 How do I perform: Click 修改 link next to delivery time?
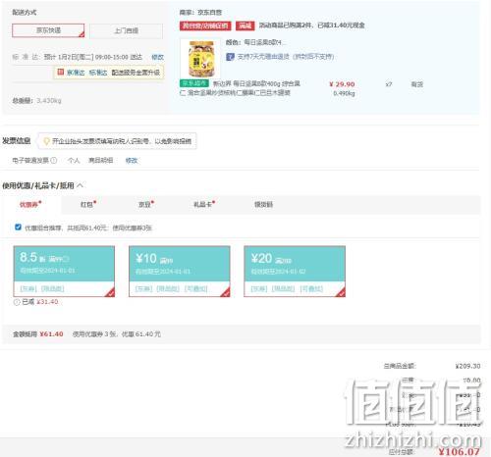coord(157,57)
